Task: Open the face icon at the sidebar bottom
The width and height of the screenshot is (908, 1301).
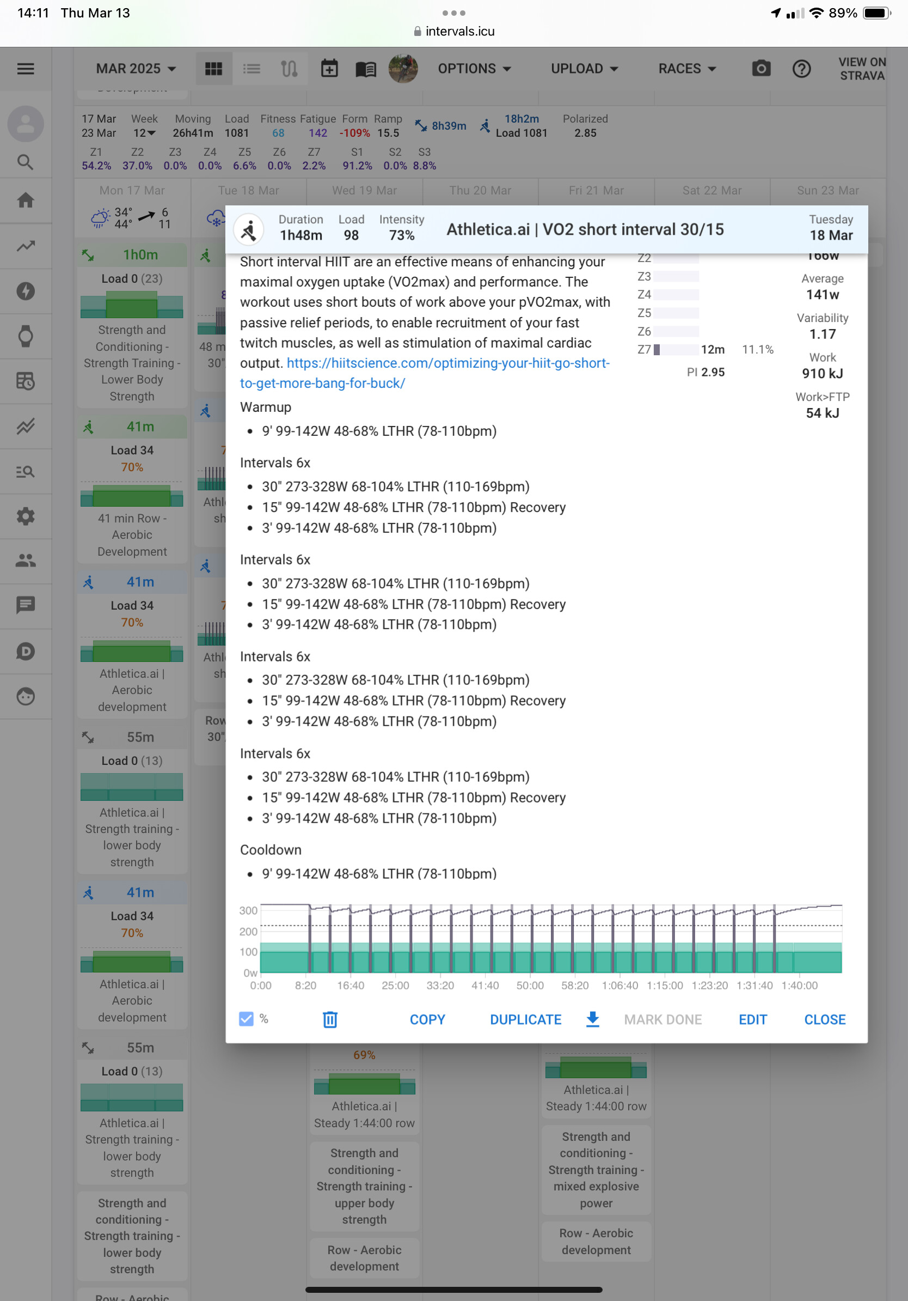Action: click(26, 696)
